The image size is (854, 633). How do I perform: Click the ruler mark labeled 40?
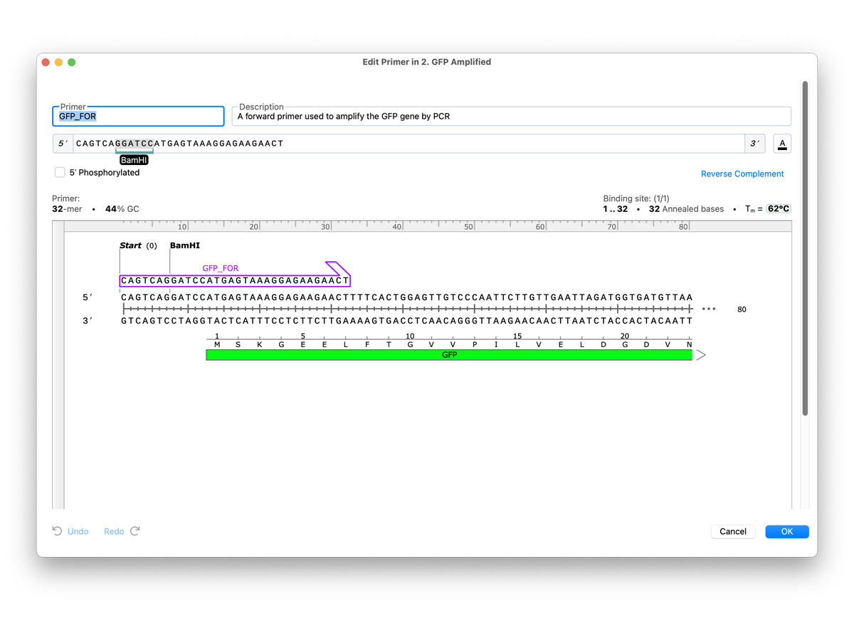coord(397,227)
